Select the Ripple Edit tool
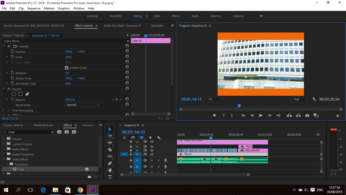This screenshot has width=346, height=195. pos(110,143)
